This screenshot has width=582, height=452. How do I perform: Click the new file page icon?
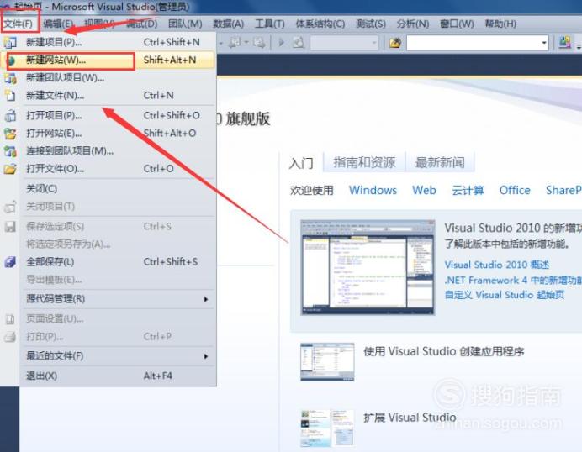10,95
